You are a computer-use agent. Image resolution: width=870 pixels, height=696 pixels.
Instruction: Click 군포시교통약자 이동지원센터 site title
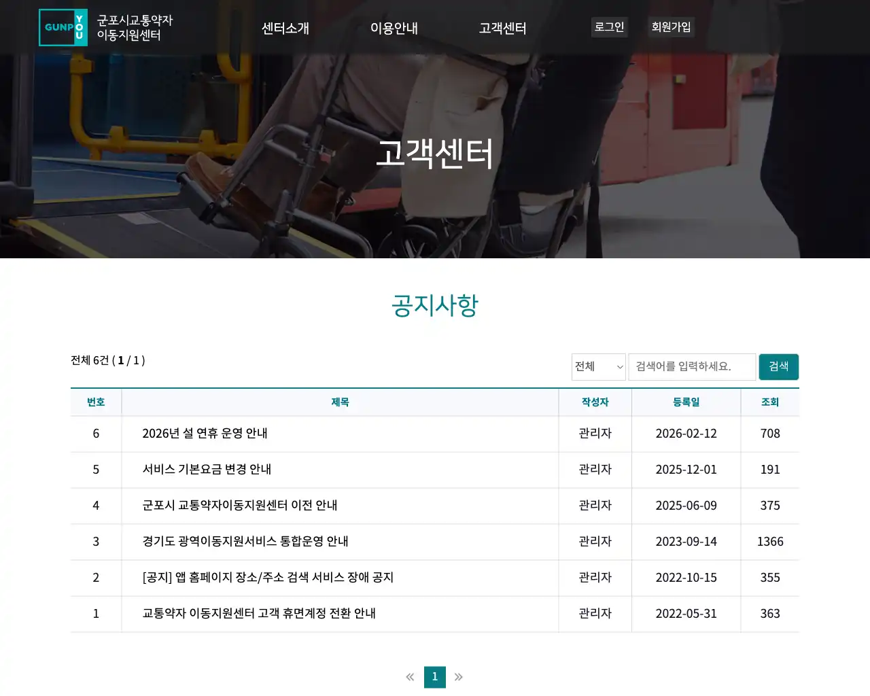click(x=135, y=28)
